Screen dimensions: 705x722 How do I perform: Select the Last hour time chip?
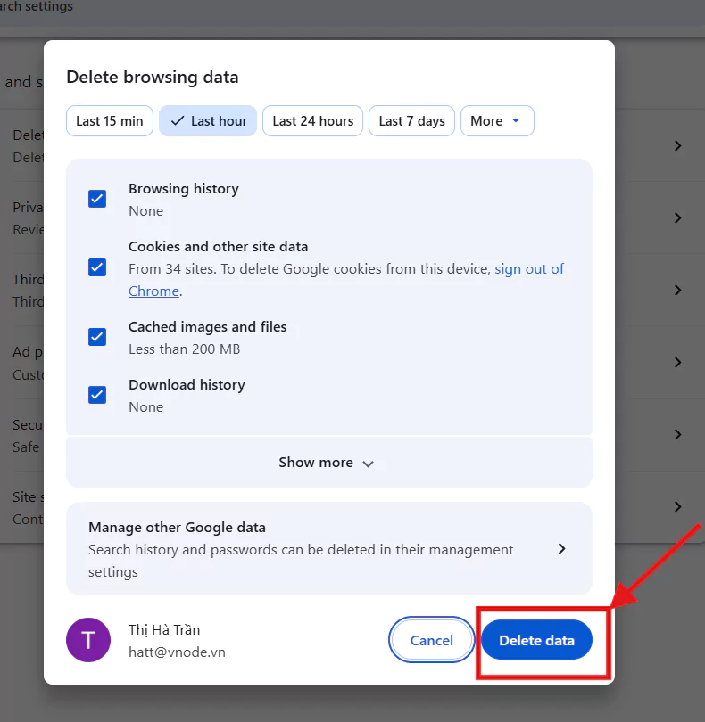[208, 121]
